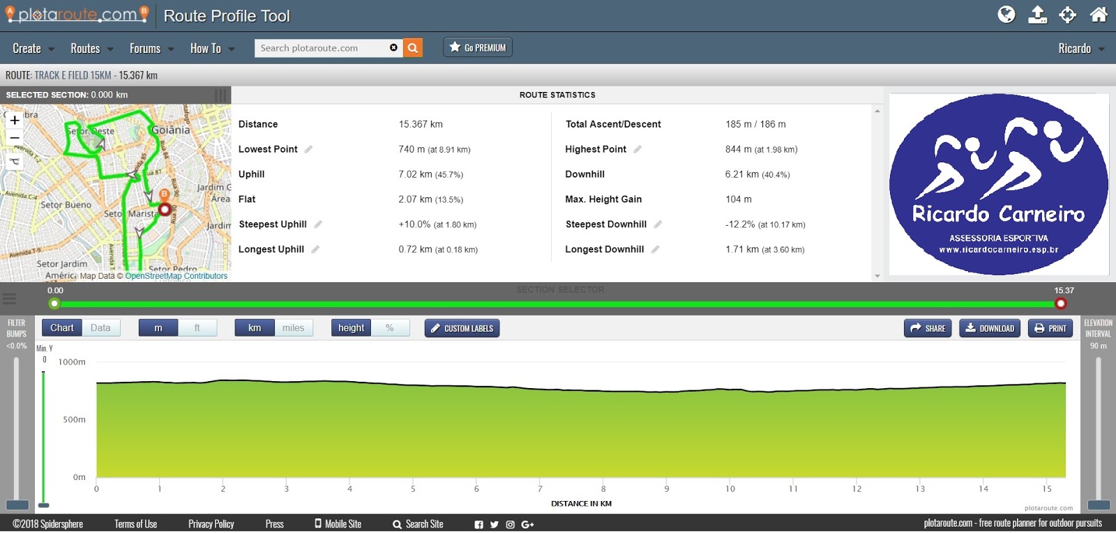1116x533 pixels.
Task: Clear the search field with the X icon
Action: point(393,47)
